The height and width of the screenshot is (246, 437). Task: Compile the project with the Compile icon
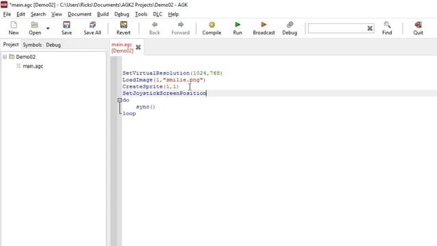point(212,28)
